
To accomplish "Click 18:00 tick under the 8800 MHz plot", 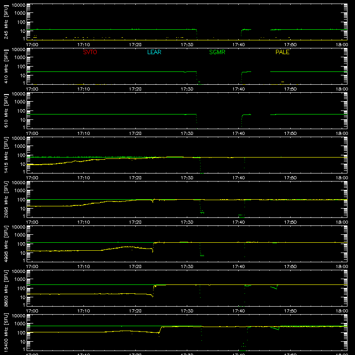I will pos(342,311).
